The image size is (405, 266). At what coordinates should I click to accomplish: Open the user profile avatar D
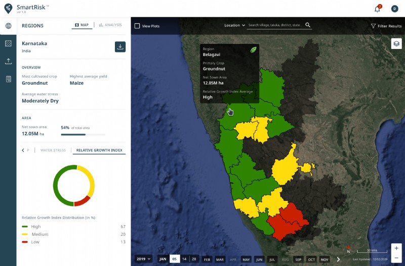click(394, 9)
